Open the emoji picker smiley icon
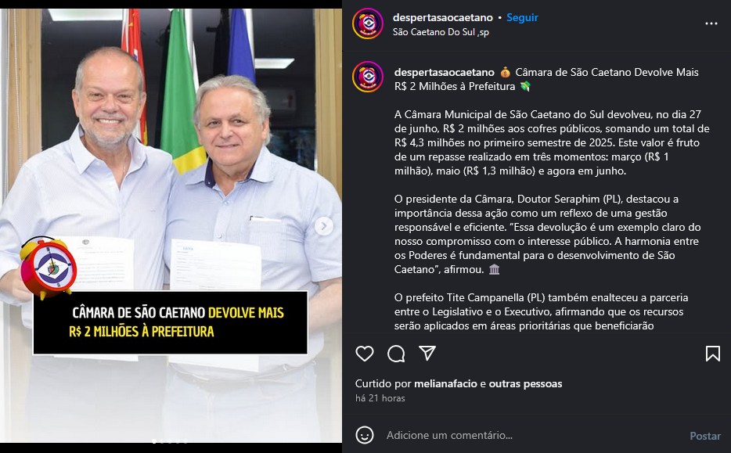 (365, 435)
